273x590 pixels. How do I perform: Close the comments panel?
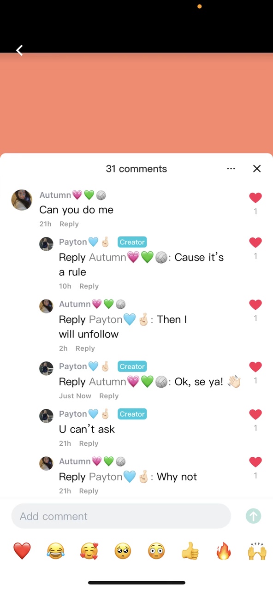click(257, 169)
